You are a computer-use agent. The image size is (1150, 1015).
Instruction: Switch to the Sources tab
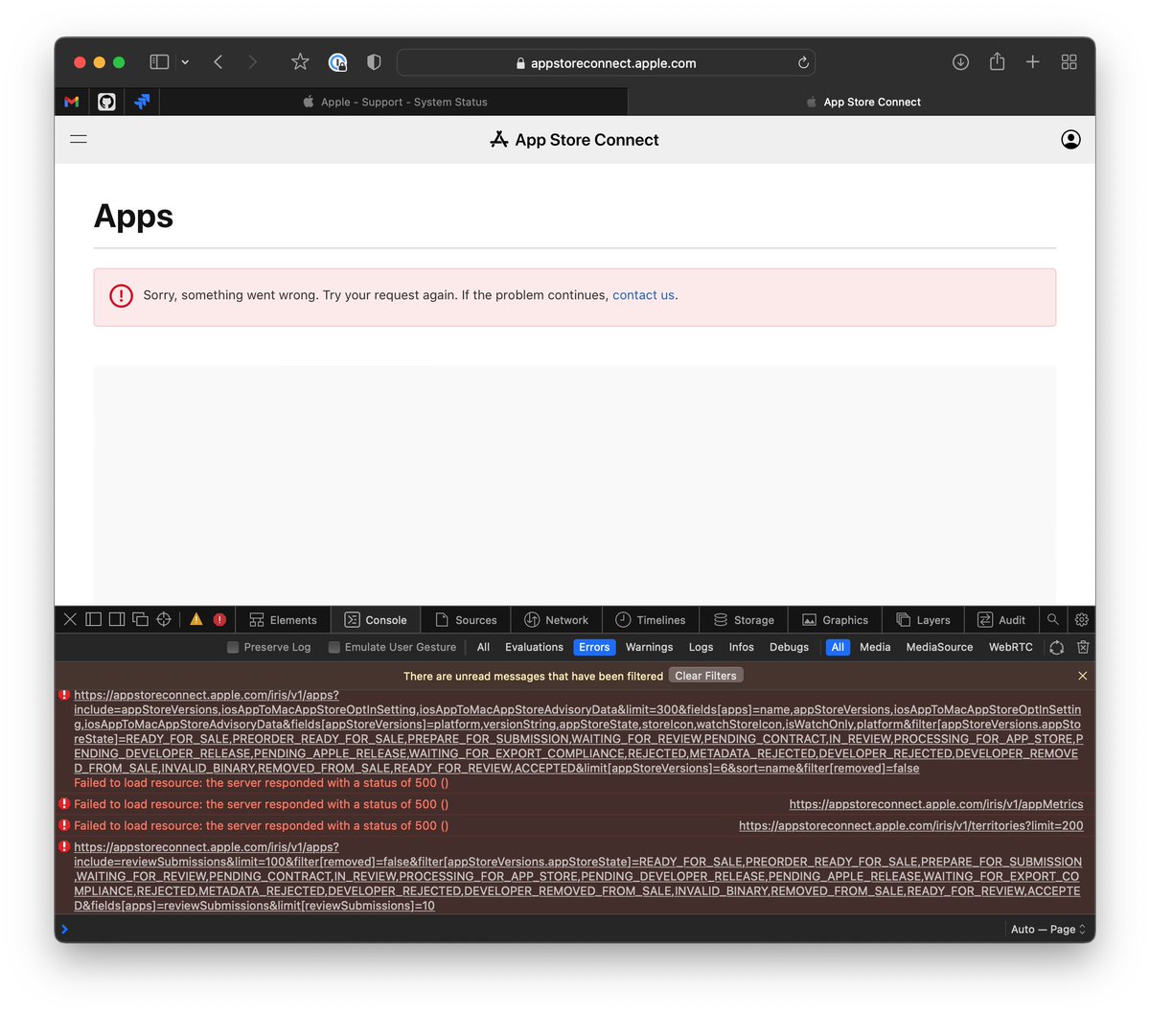pyautogui.click(x=466, y=620)
